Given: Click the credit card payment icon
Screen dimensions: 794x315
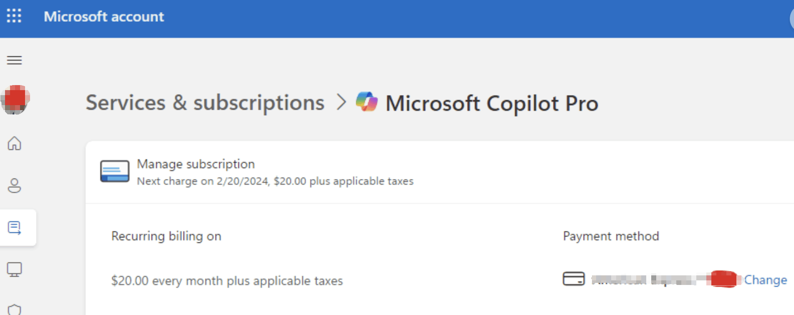Looking at the screenshot, I should [574, 279].
